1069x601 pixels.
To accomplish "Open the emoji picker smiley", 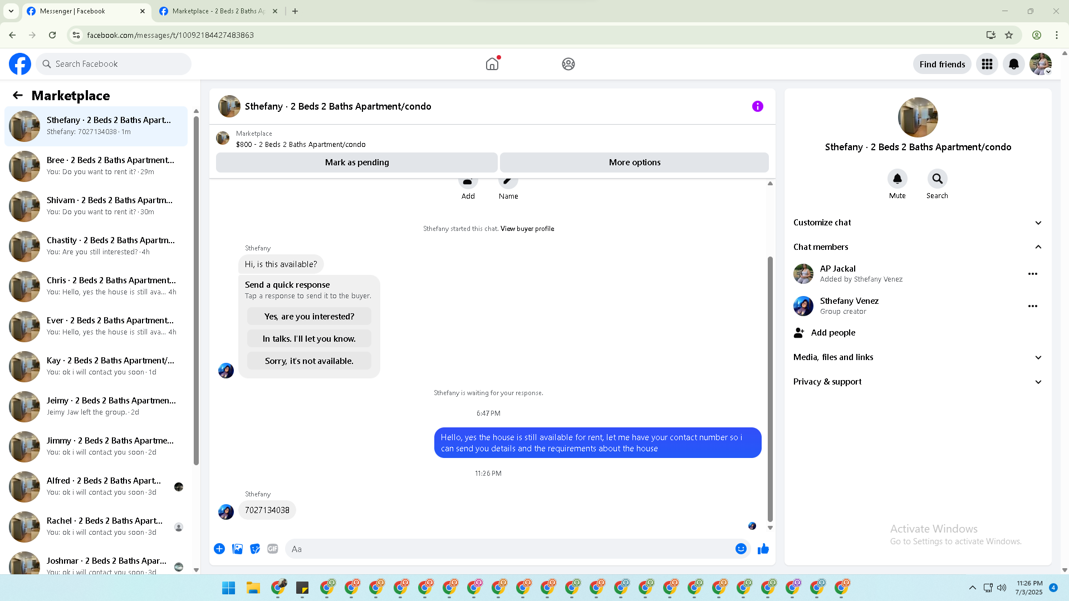I will point(741,549).
